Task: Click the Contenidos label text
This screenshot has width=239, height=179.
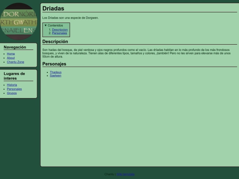Action: click(55, 26)
